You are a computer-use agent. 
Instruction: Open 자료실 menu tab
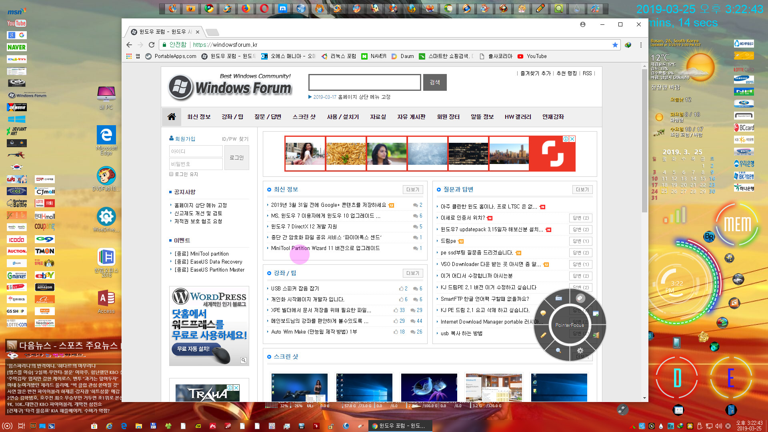(378, 117)
